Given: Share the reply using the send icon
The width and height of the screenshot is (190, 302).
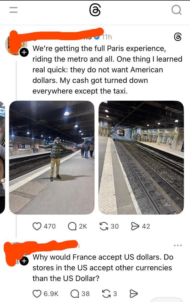Looking at the screenshot, I should [133, 294].
